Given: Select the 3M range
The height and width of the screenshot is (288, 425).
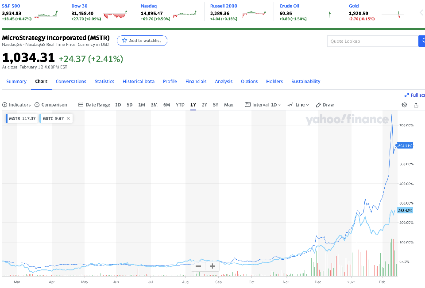Looking at the screenshot, I should pyautogui.click(x=154, y=105).
